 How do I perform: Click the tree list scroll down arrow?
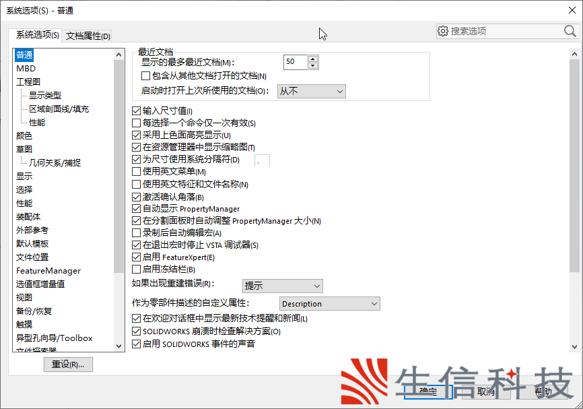[x=118, y=346]
